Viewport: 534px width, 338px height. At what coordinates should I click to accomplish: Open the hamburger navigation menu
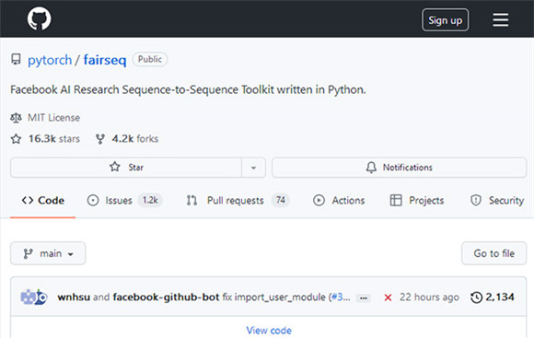tap(500, 19)
